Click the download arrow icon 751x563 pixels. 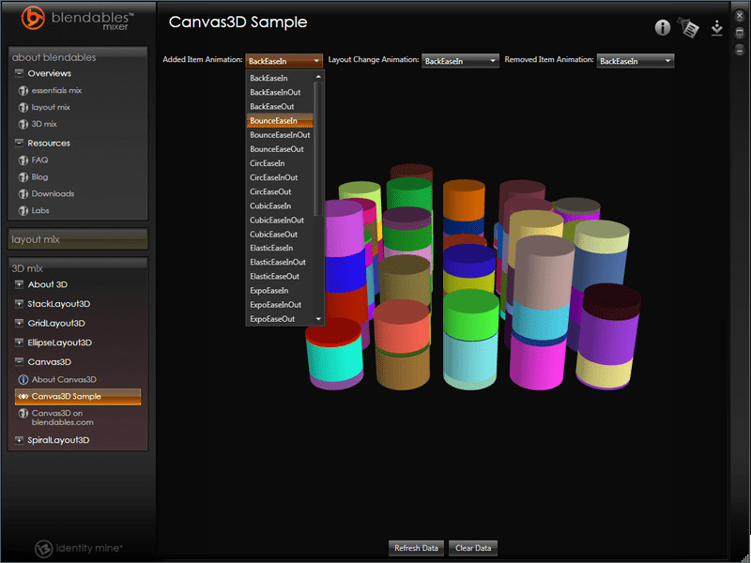click(x=716, y=28)
